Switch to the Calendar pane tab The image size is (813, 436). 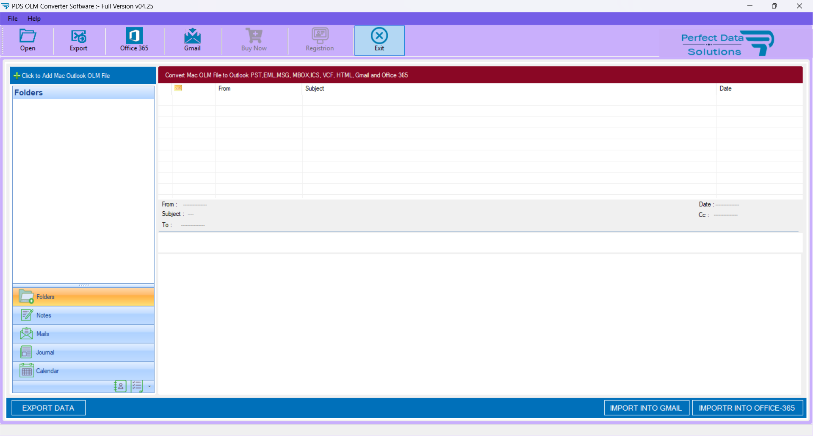point(83,371)
